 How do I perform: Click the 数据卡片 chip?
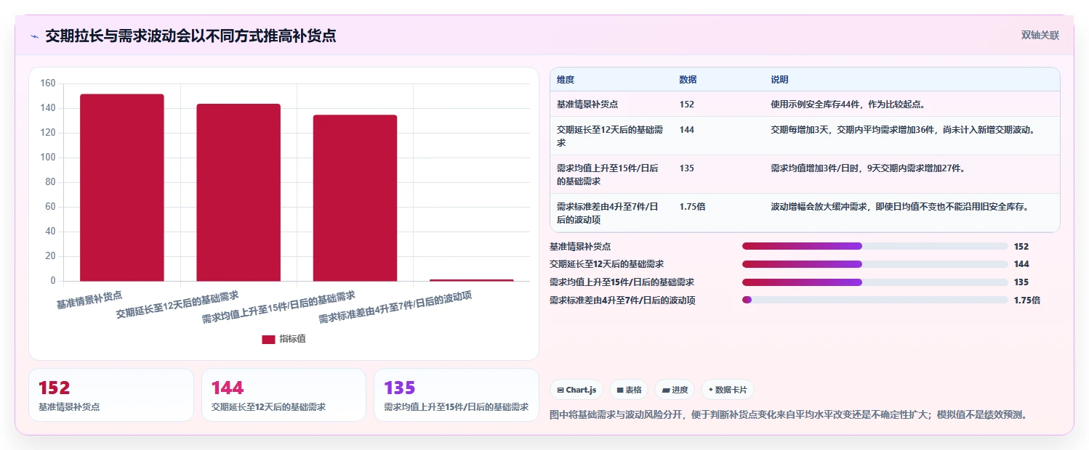point(727,390)
